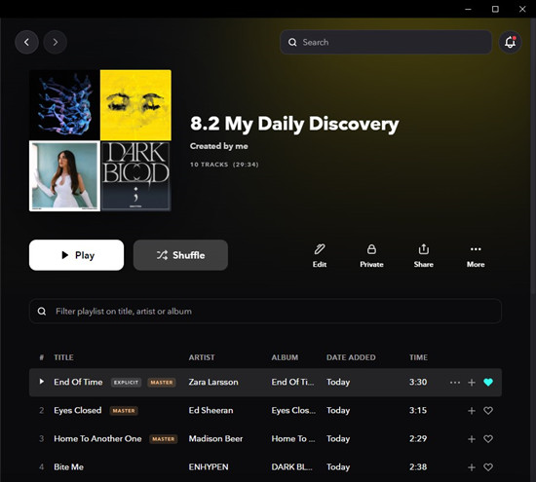536x482 pixels.
Task: Click the MASTER badge on End Of Time
Action: click(x=162, y=383)
